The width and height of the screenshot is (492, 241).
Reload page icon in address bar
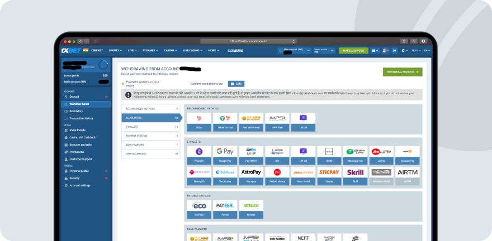point(294,41)
